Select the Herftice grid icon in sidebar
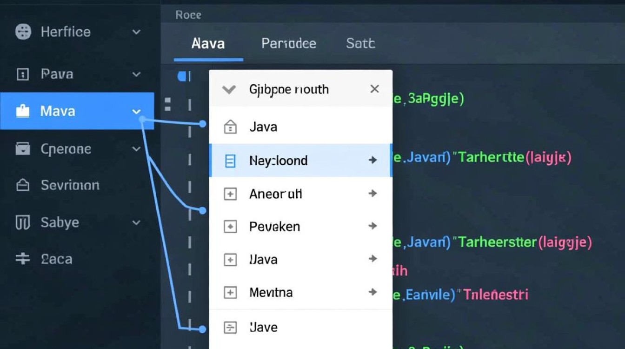 (22, 32)
